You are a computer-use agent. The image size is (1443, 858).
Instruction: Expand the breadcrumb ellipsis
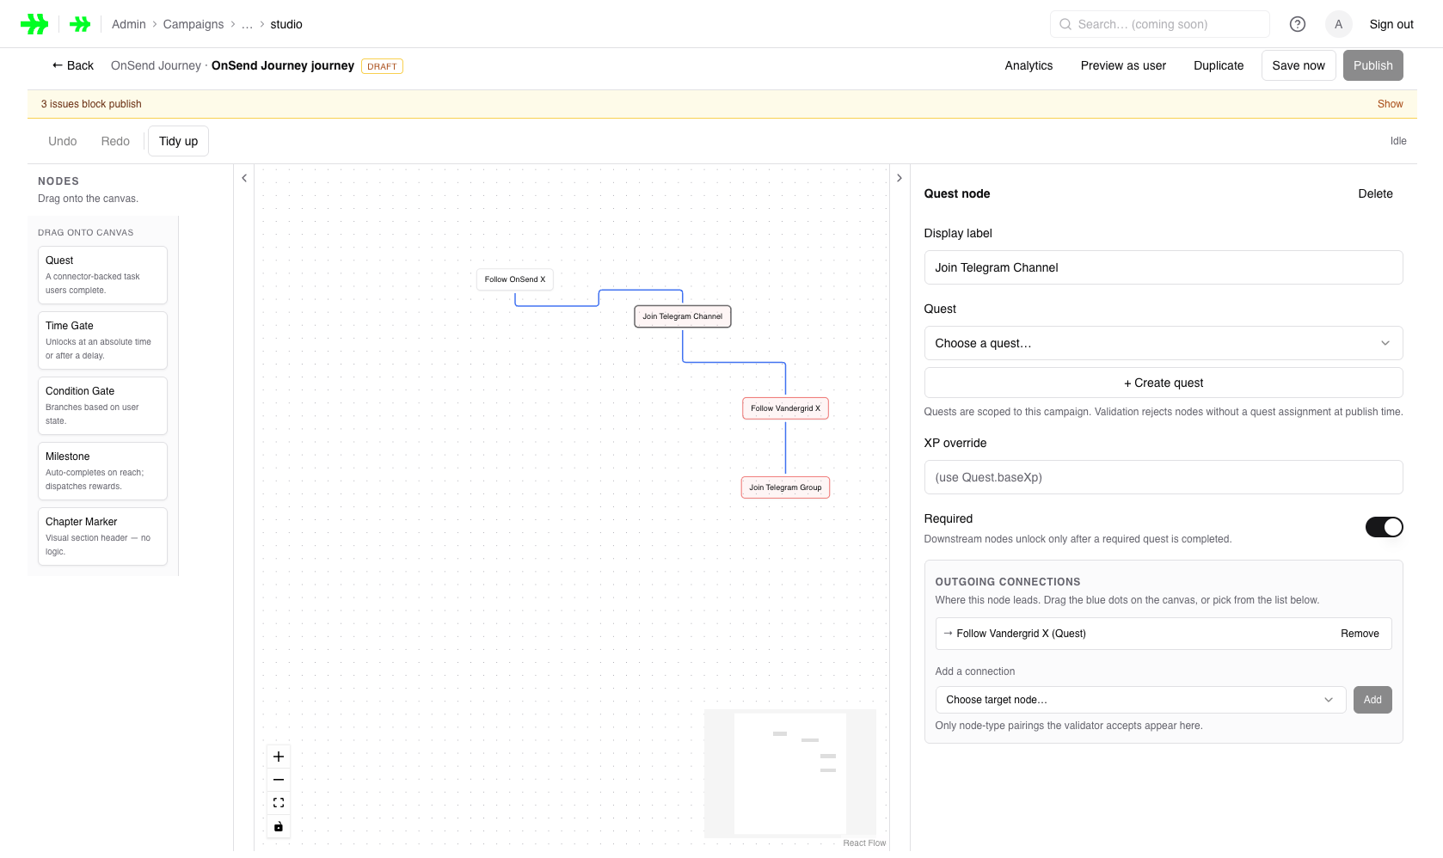click(247, 24)
